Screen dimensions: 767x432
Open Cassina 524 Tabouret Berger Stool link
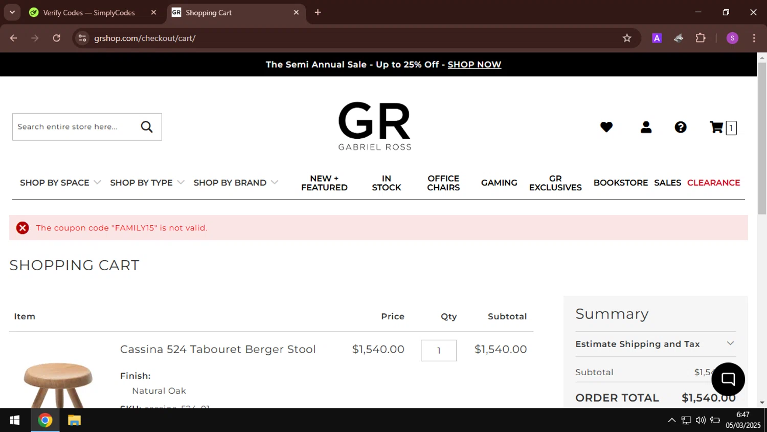(x=218, y=349)
